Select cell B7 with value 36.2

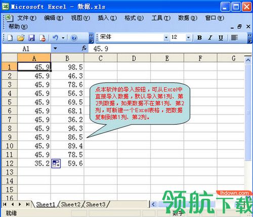coord(67,120)
